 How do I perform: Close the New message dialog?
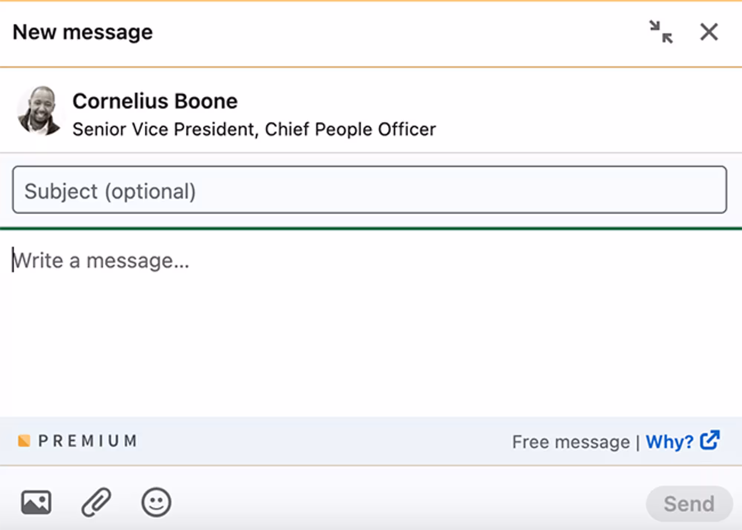(x=709, y=32)
